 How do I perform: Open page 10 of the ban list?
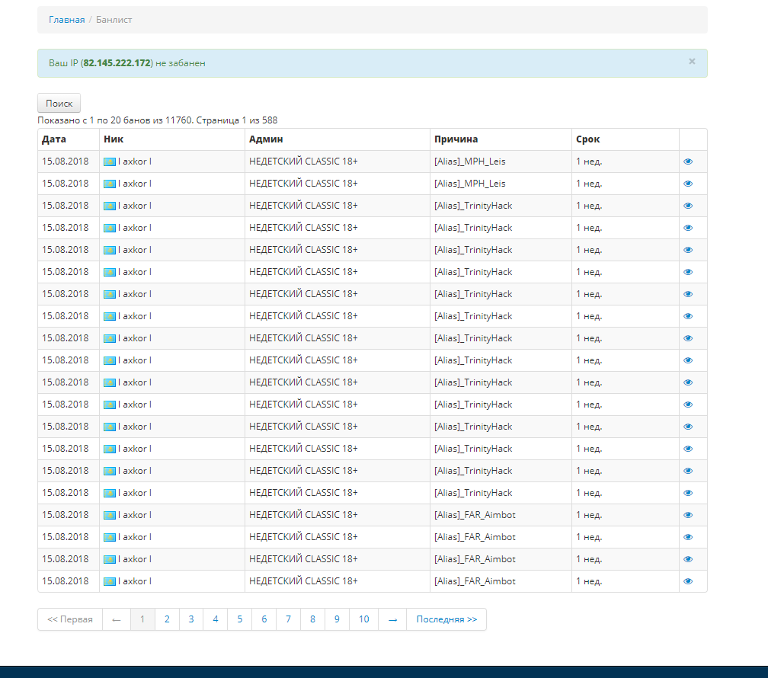point(364,619)
